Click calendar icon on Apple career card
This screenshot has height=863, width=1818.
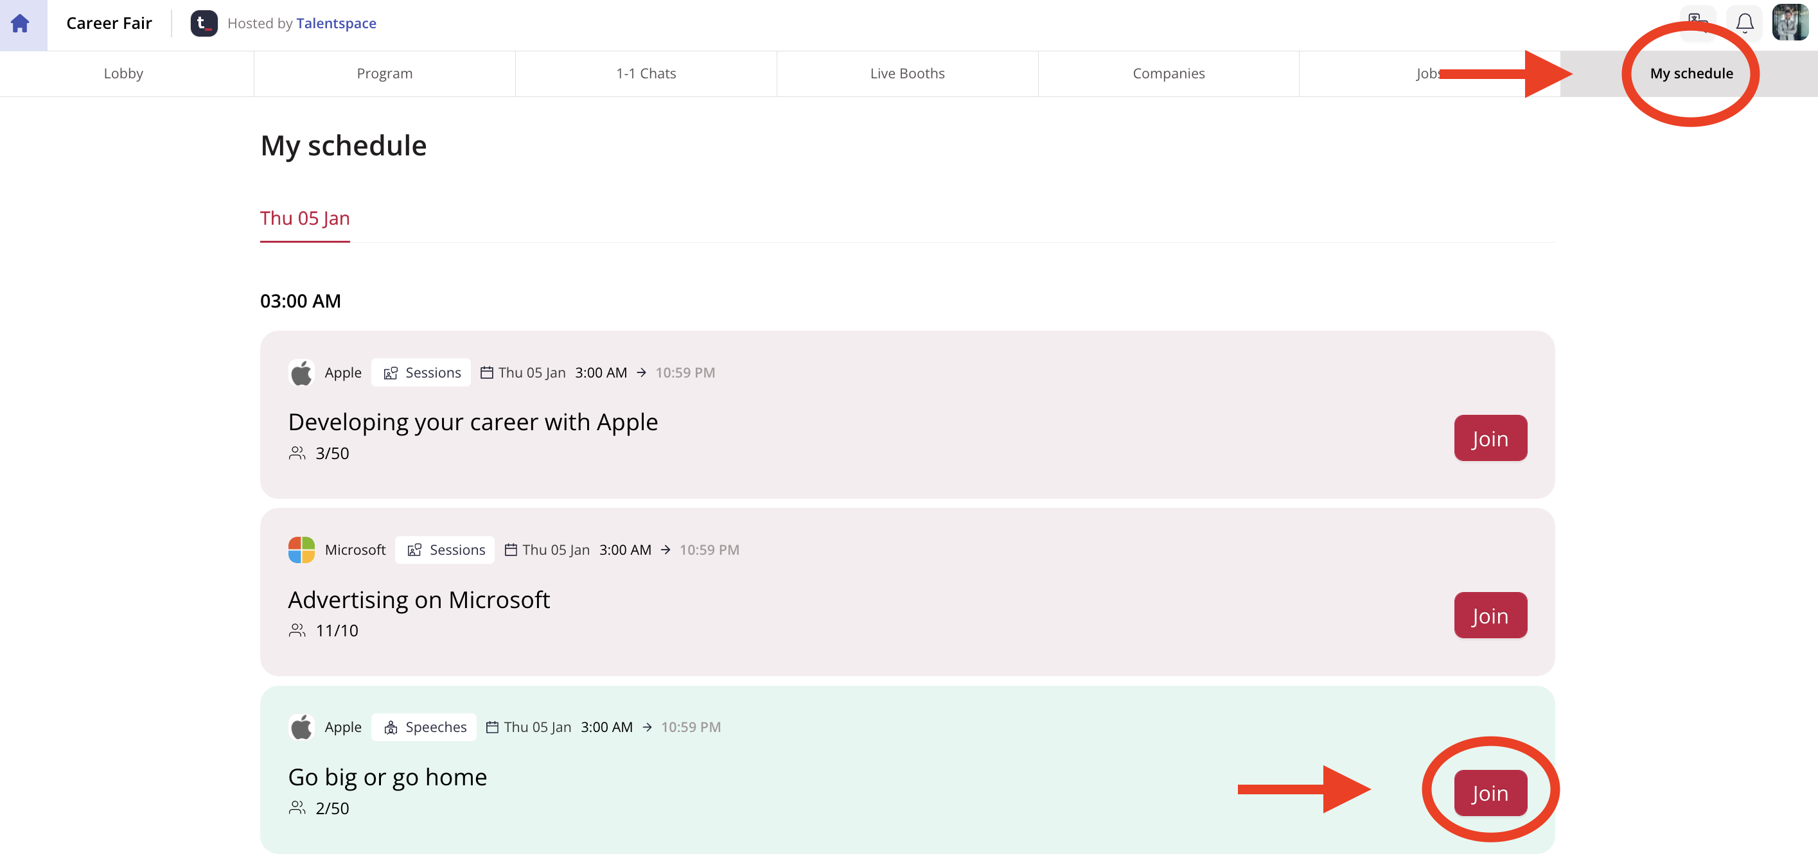click(x=487, y=372)
